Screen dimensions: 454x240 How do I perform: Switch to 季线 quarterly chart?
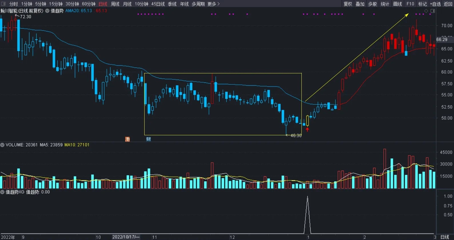(172, 4)
